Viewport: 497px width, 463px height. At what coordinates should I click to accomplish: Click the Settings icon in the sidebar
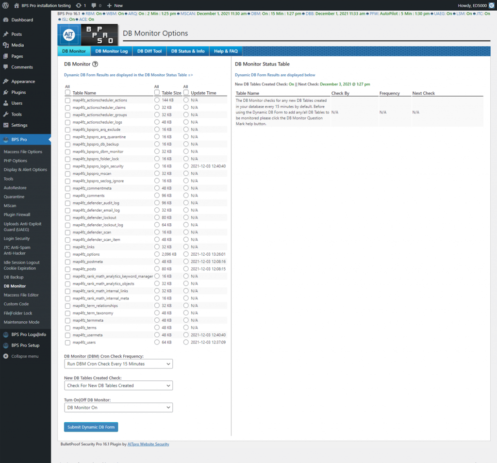pos(6,125)
